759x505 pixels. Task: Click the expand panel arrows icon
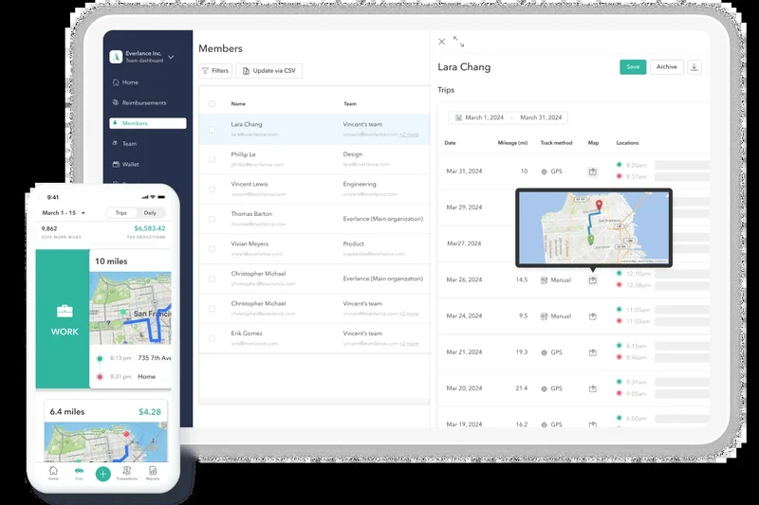pos(459,42)
